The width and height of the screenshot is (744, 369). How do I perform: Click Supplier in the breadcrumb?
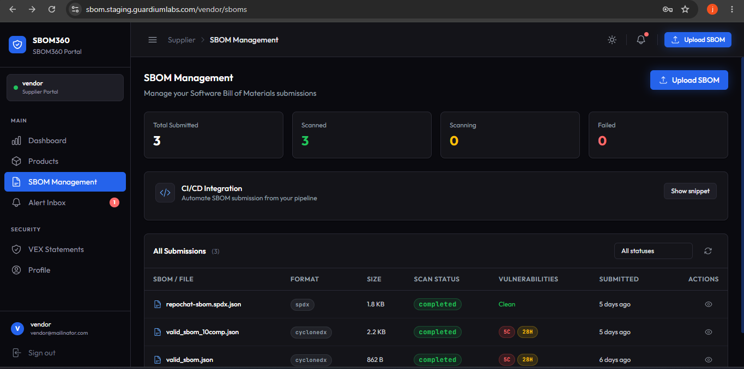coord(182,40)
